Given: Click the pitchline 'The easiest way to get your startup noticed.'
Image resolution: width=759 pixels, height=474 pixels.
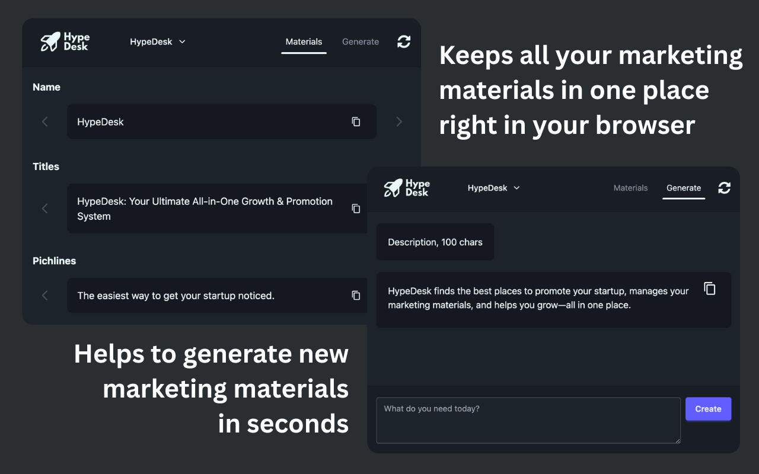Looking at the screenshot, I should coord(176,296).
